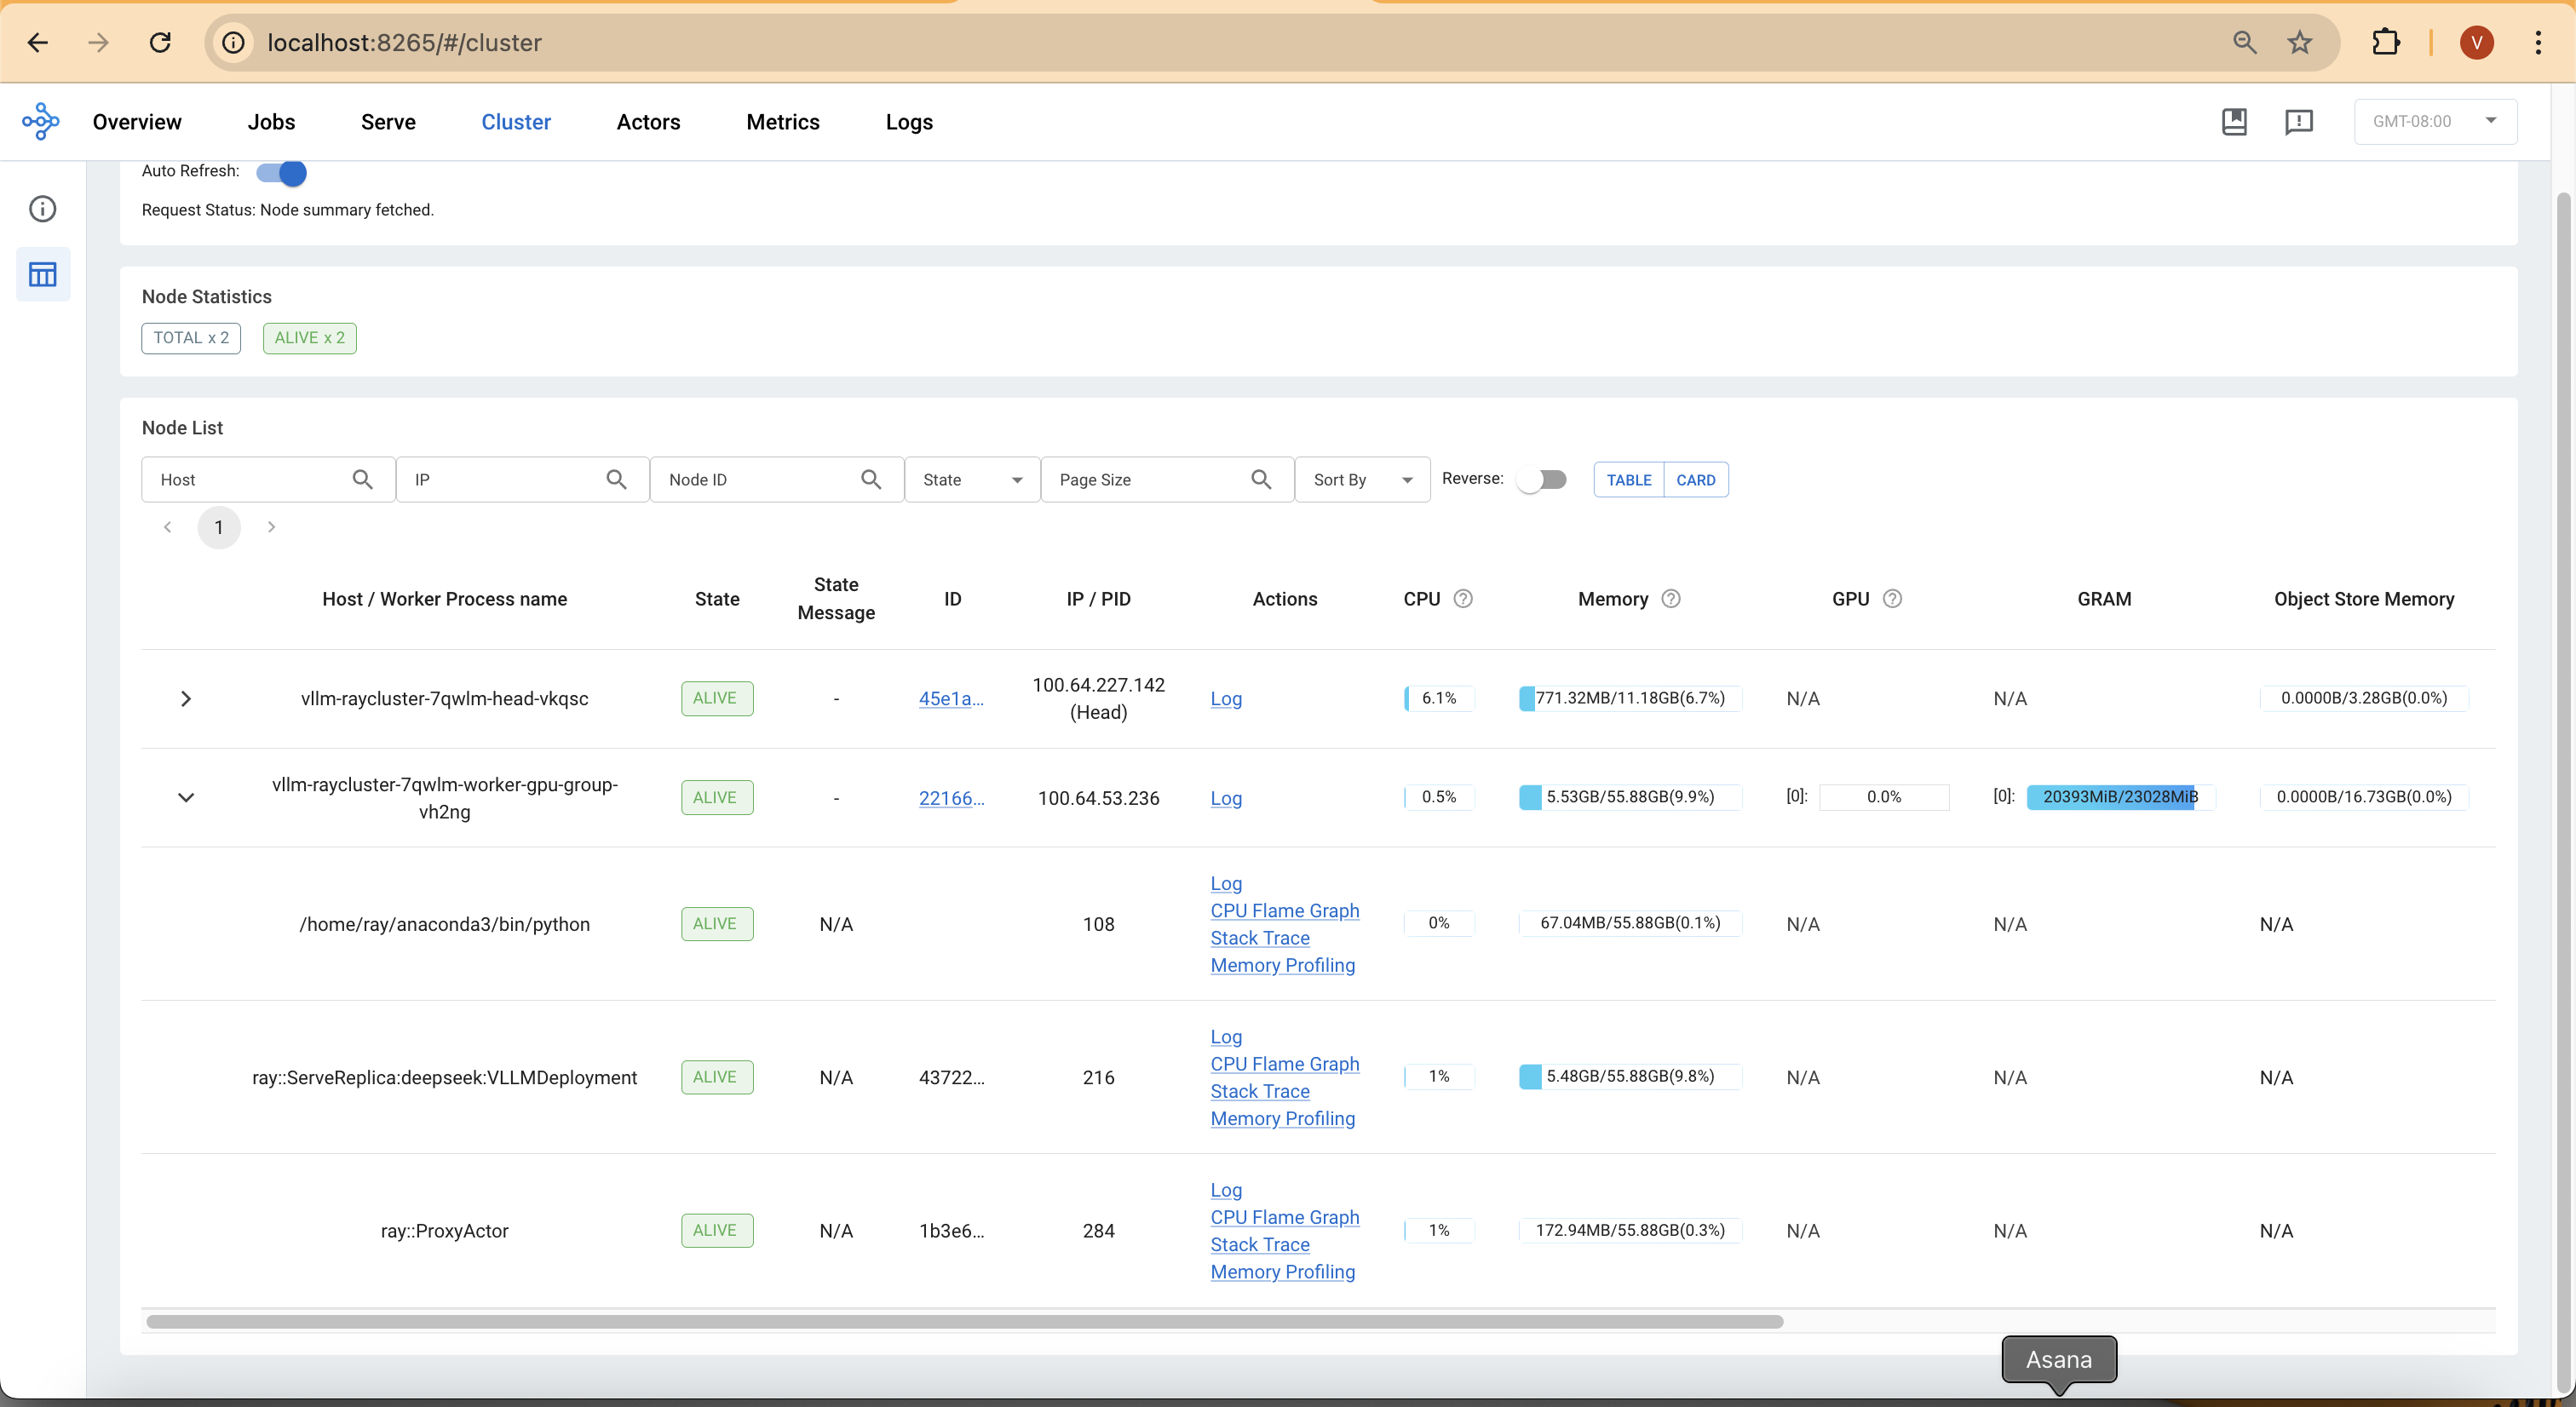Open the docs bookmark icon in header
The width and height of the screenshot is (2576, 1407).
[2234, 121]
